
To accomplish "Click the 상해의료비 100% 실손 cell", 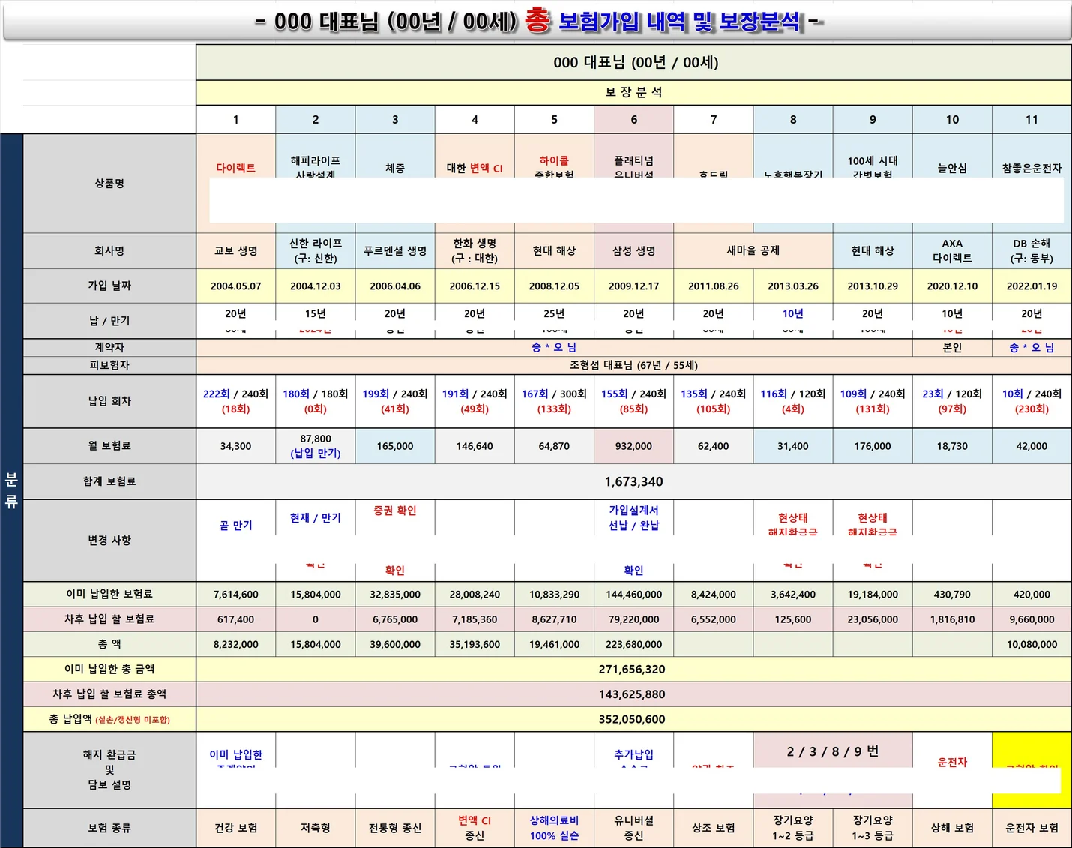I will click(554, 828).
